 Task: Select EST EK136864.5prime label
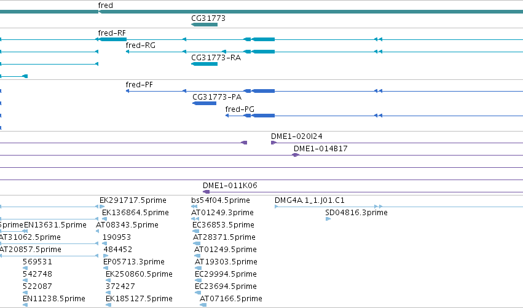pyautogui.click(x=135, y=213)
